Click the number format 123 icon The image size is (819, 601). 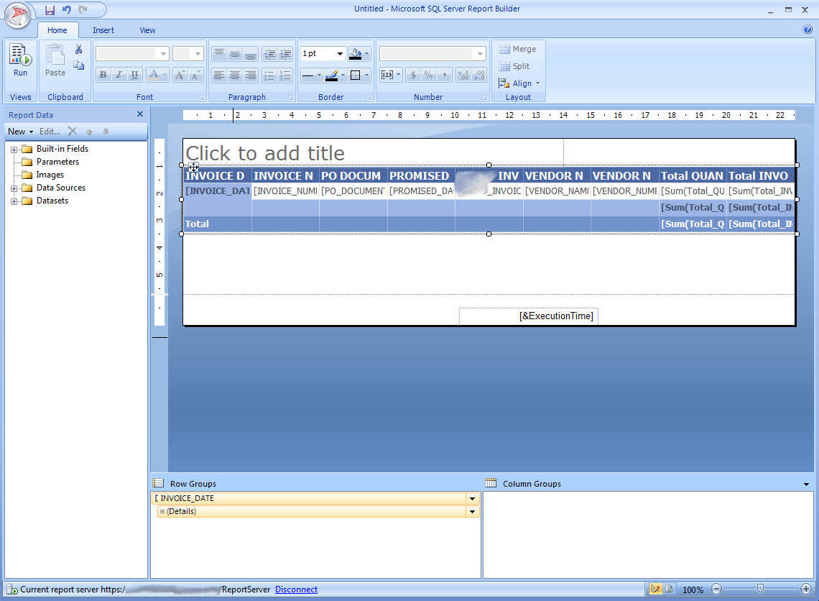coord(388,75)
